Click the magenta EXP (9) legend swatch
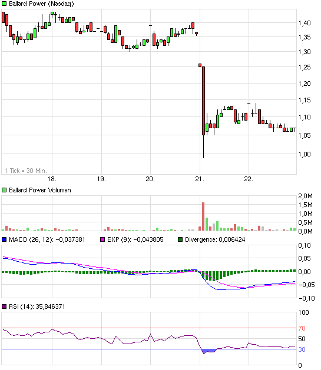 (x=102, y=240)
